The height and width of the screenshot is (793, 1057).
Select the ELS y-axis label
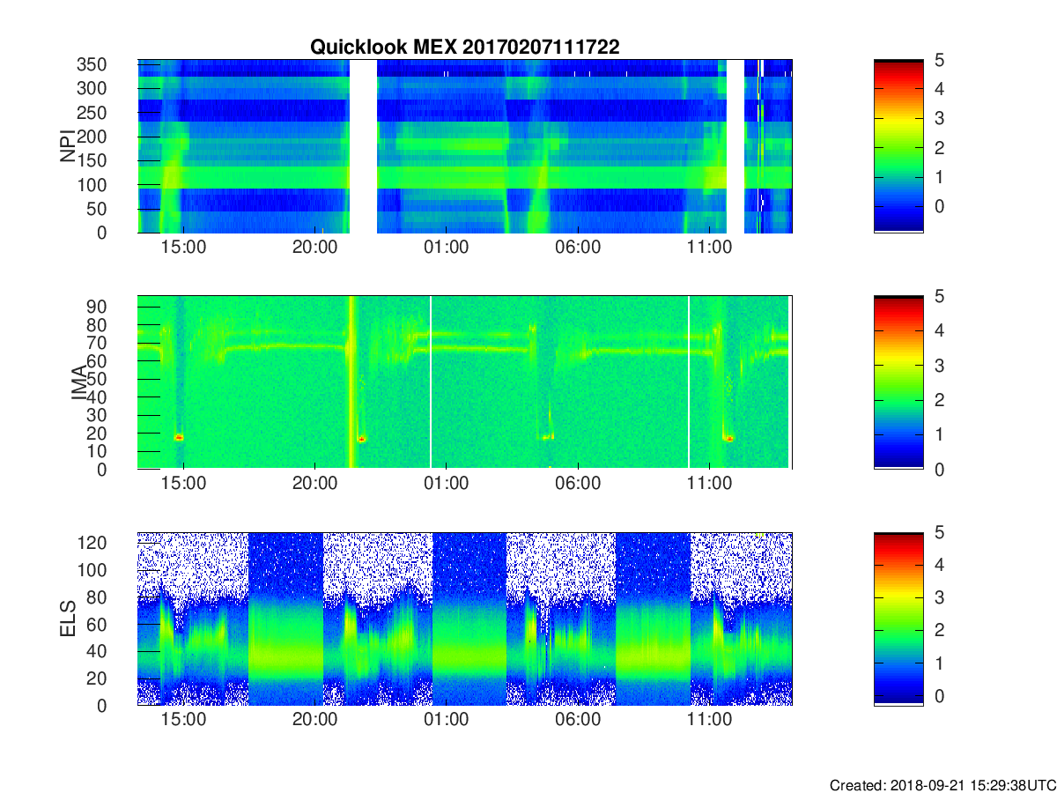[68, 619]
